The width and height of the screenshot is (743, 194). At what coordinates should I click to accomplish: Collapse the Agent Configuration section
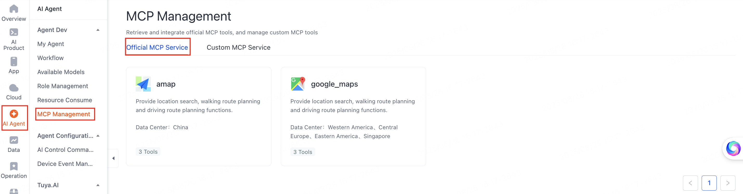point(98,136)
